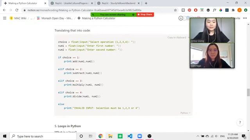
Task: Open the taskbar clock and date
Action: pyautogui.click(x=232, y=136)
